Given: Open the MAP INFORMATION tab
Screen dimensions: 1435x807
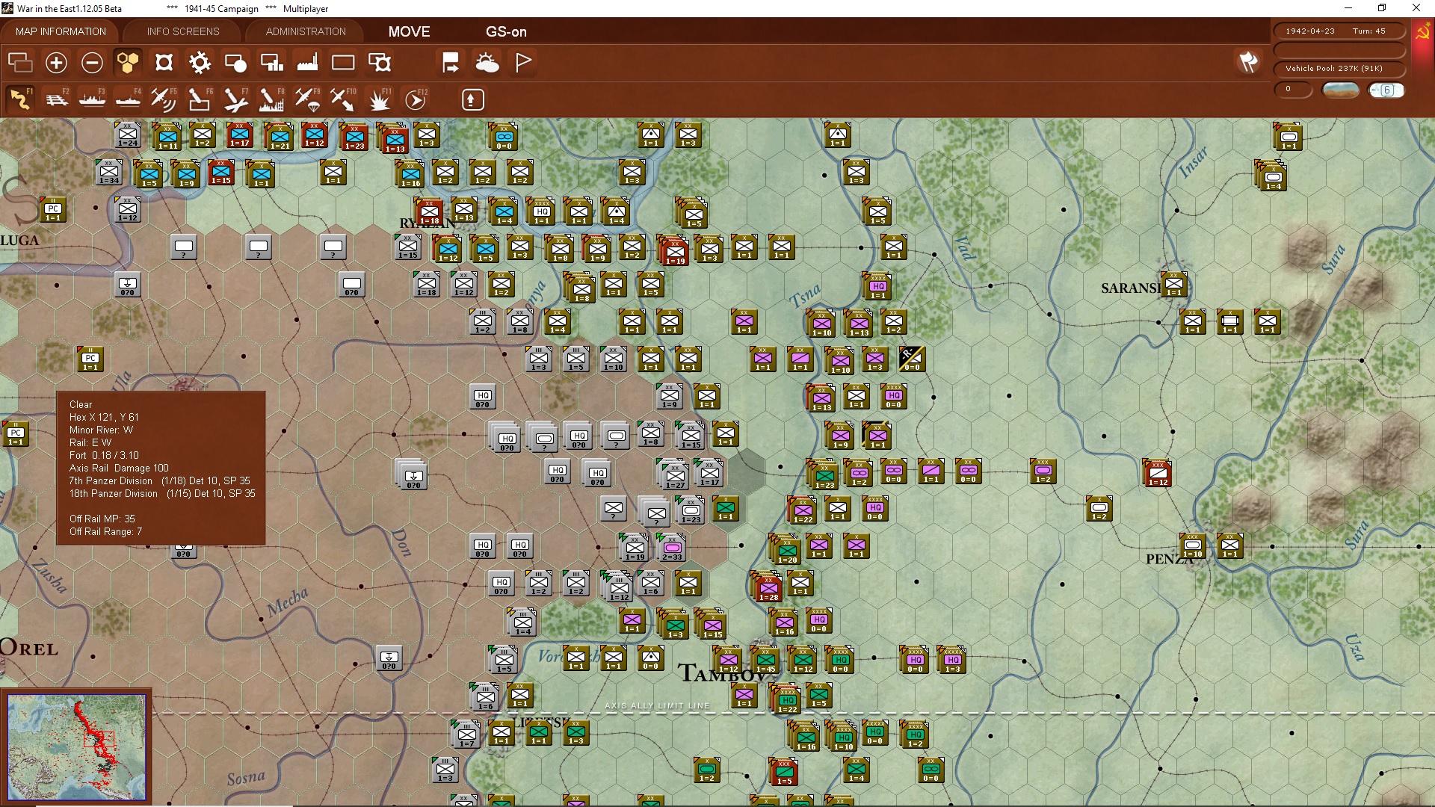Looking at the screenshot, I should point(61,31).
